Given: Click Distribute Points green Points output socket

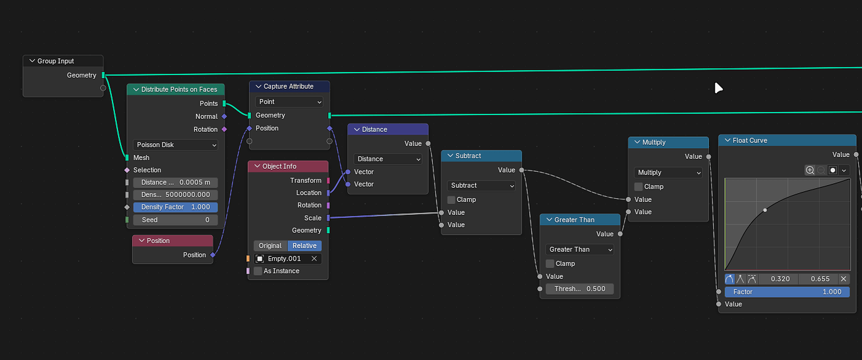Looking at the screenshot, I should (224, 104).
